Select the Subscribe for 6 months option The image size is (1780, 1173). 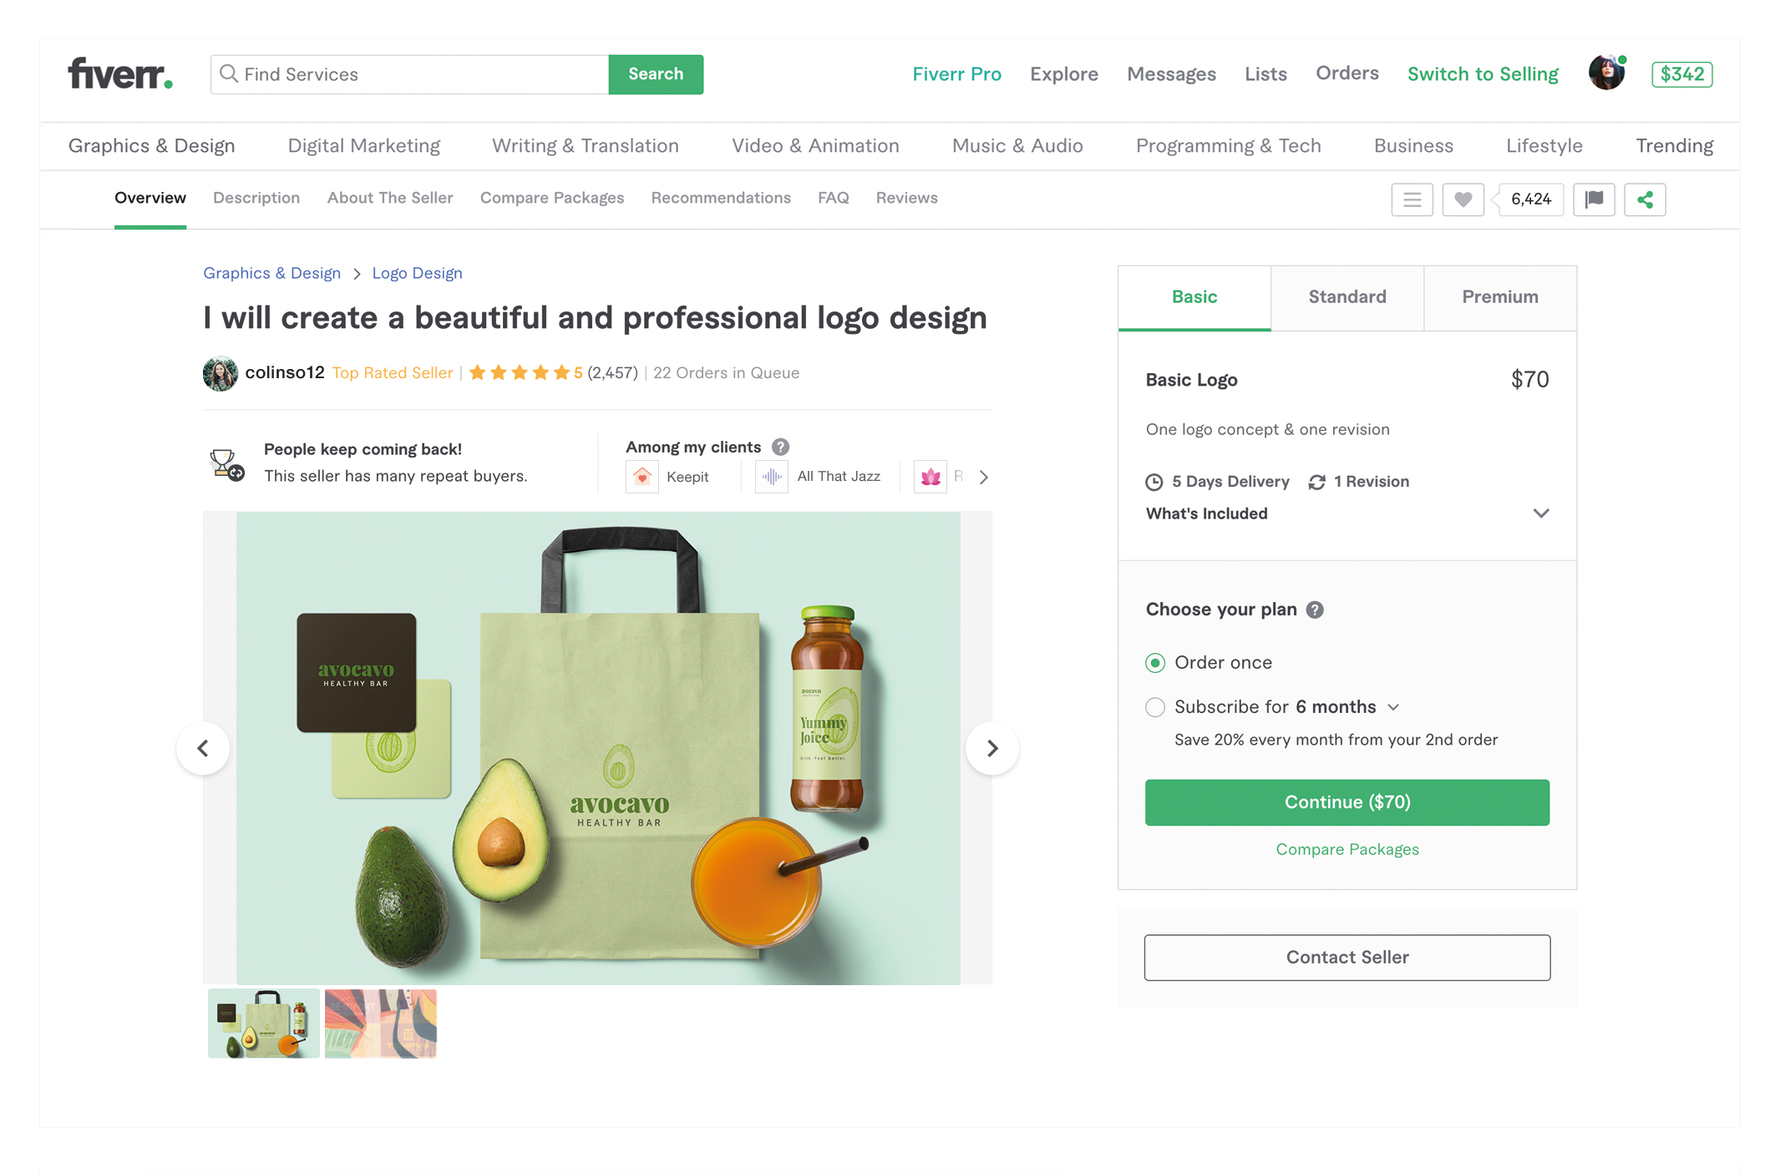point(1155,707)
